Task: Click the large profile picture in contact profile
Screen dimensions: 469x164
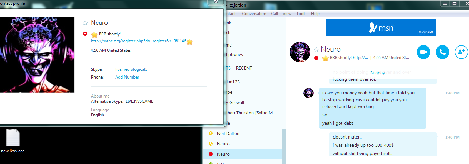Action: pos(37,54)
